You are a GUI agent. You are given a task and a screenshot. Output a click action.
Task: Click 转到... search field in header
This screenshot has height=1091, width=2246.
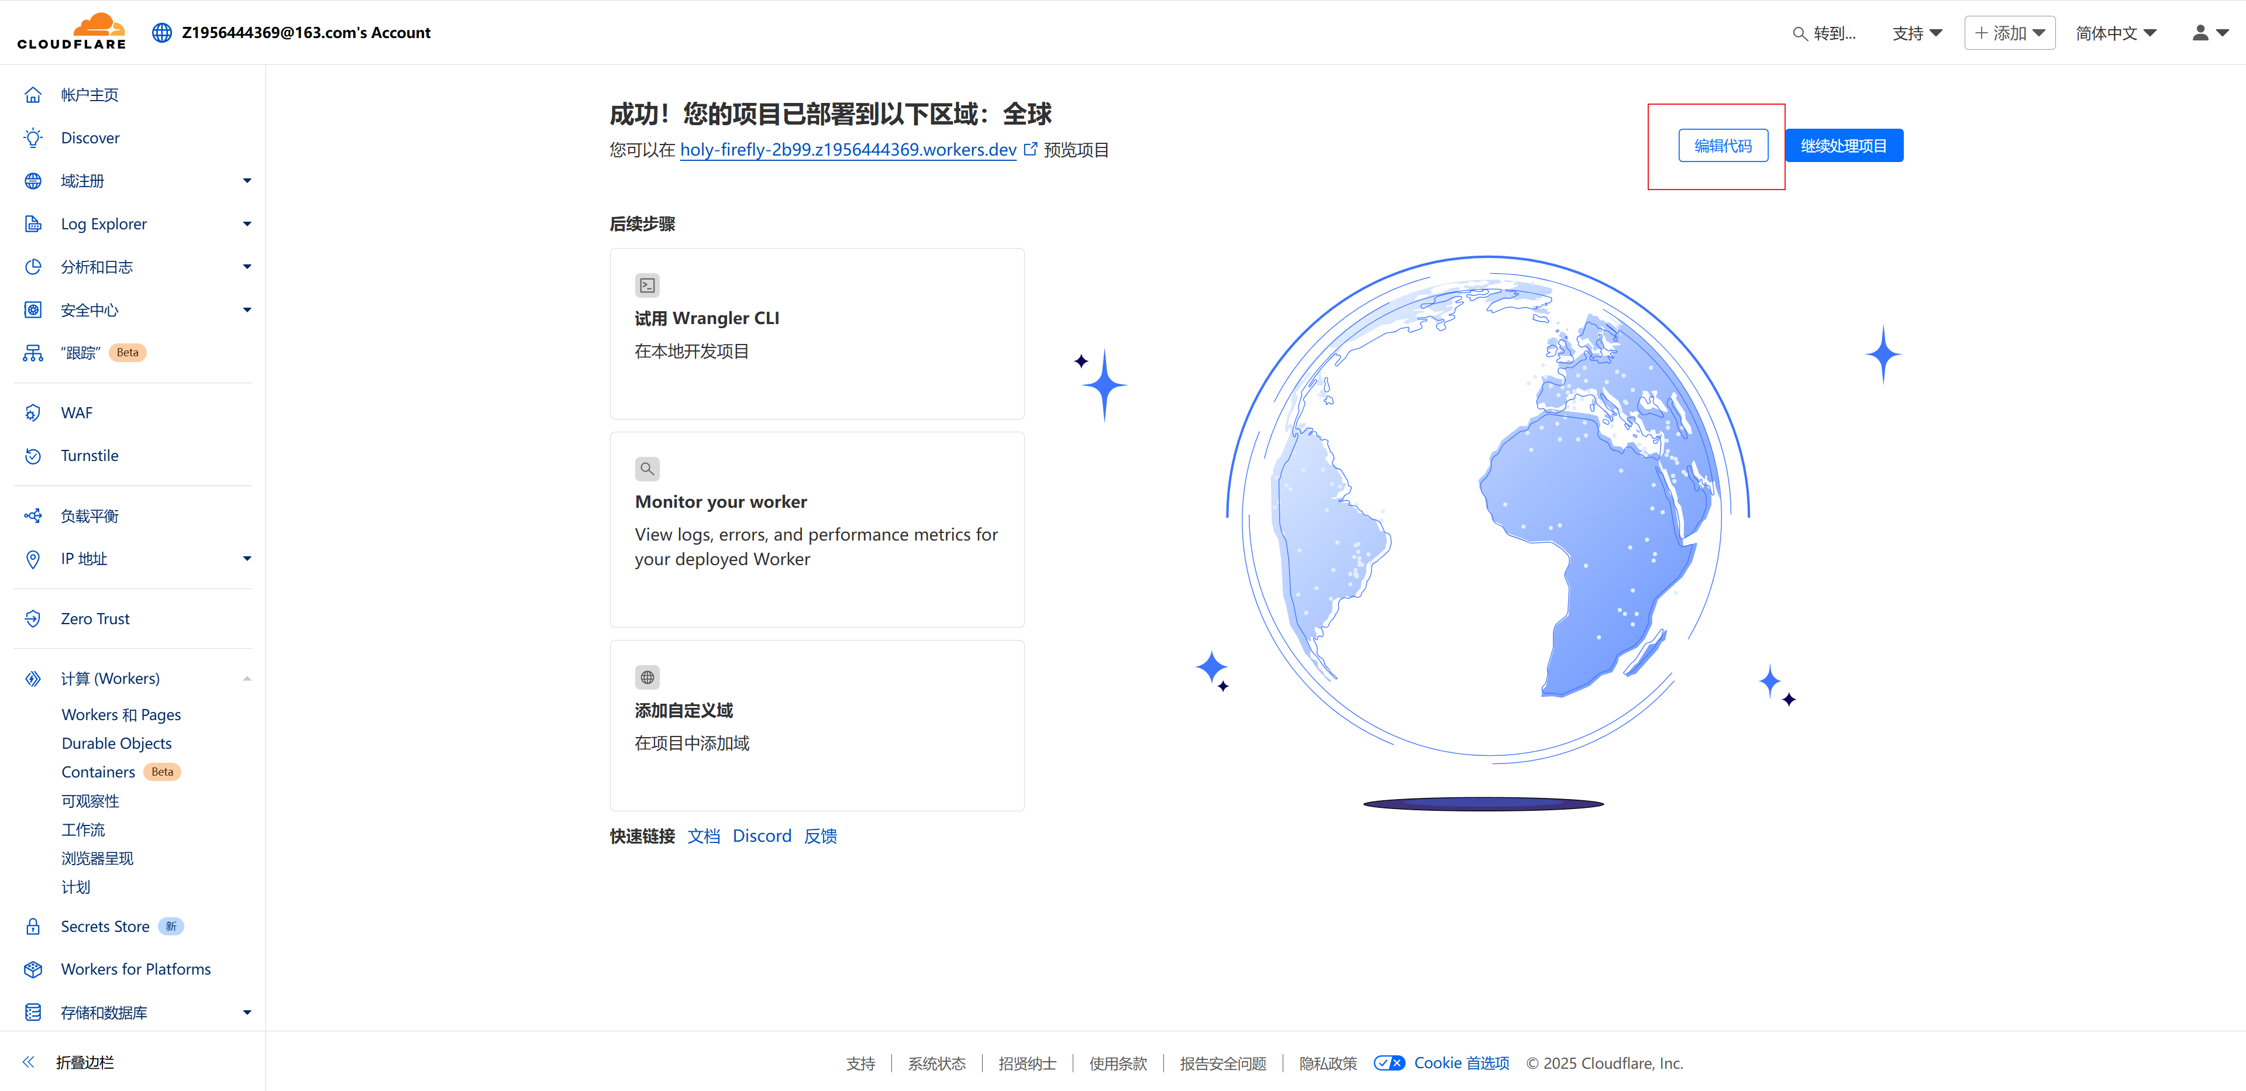(1824, 33)
